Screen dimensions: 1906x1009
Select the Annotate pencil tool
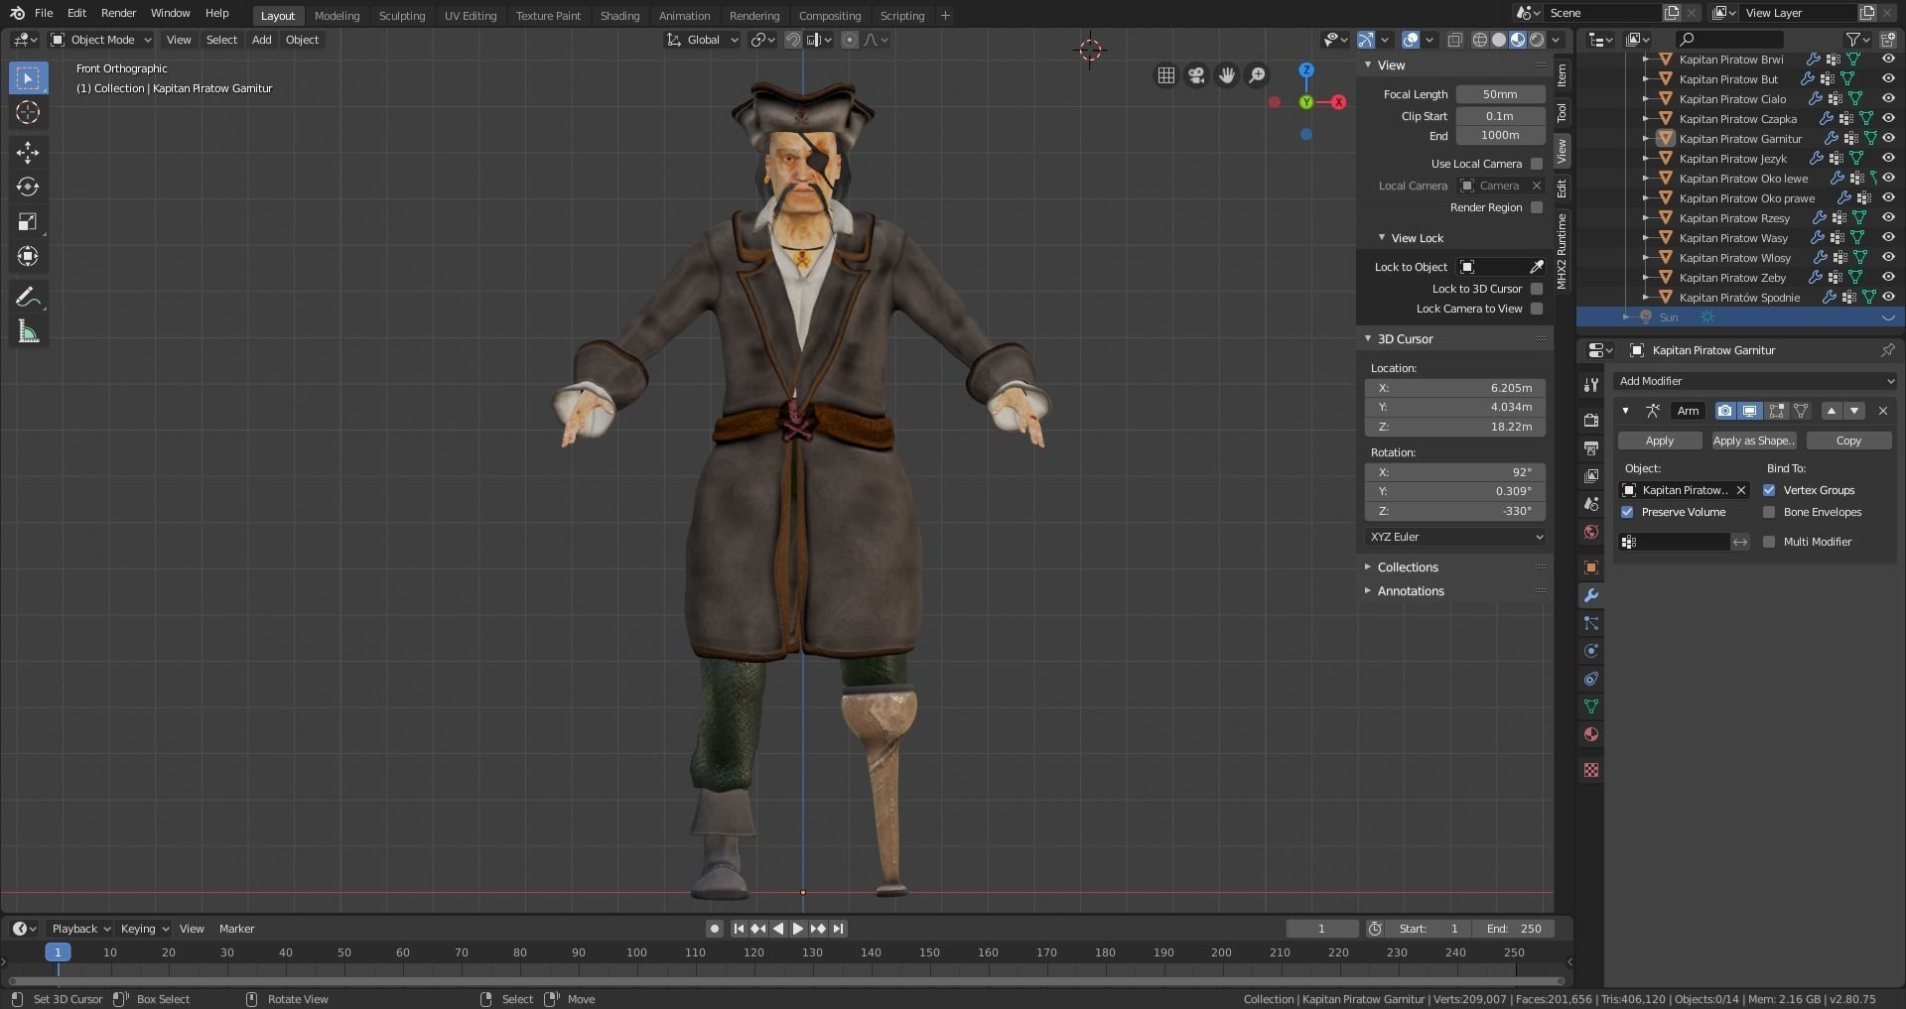point(28,297)
